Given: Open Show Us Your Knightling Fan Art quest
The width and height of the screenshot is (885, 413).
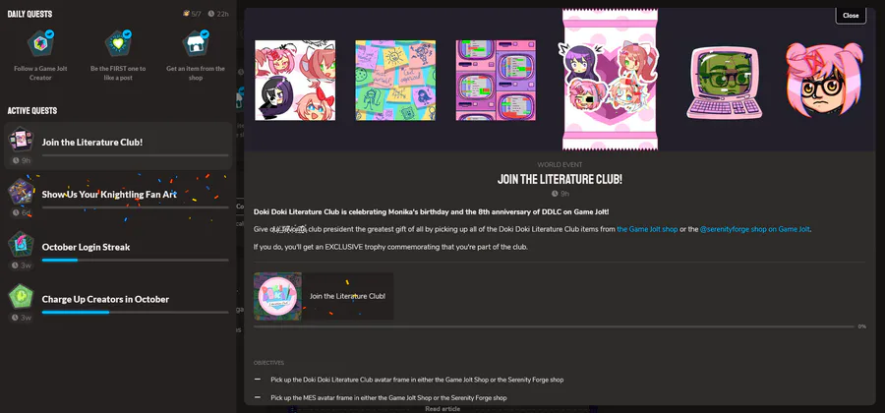Looking at the screenshot, I should pyautogui.click(x=118, y=198).
